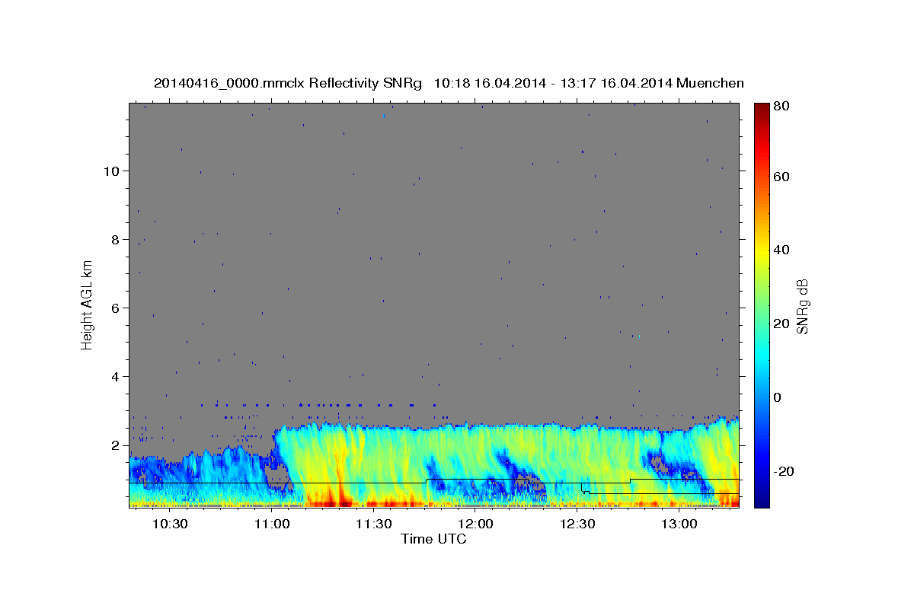Click the height tick label 4
The width and height of the screenshot is (914, 609).
point(116,376)
